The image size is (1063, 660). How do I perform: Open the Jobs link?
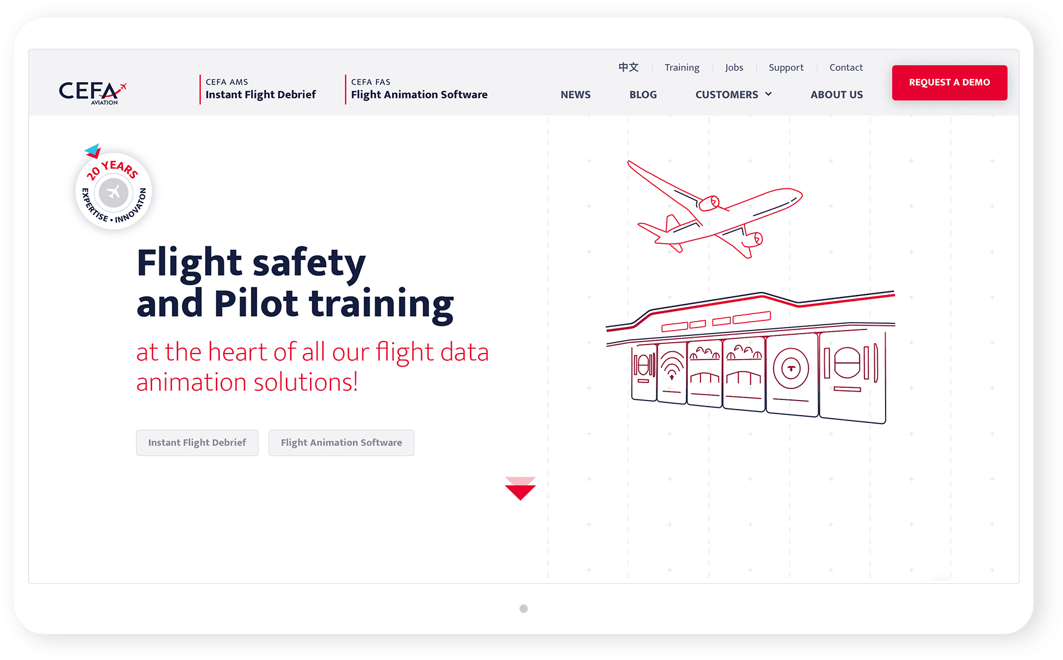(x=734, y=68)
